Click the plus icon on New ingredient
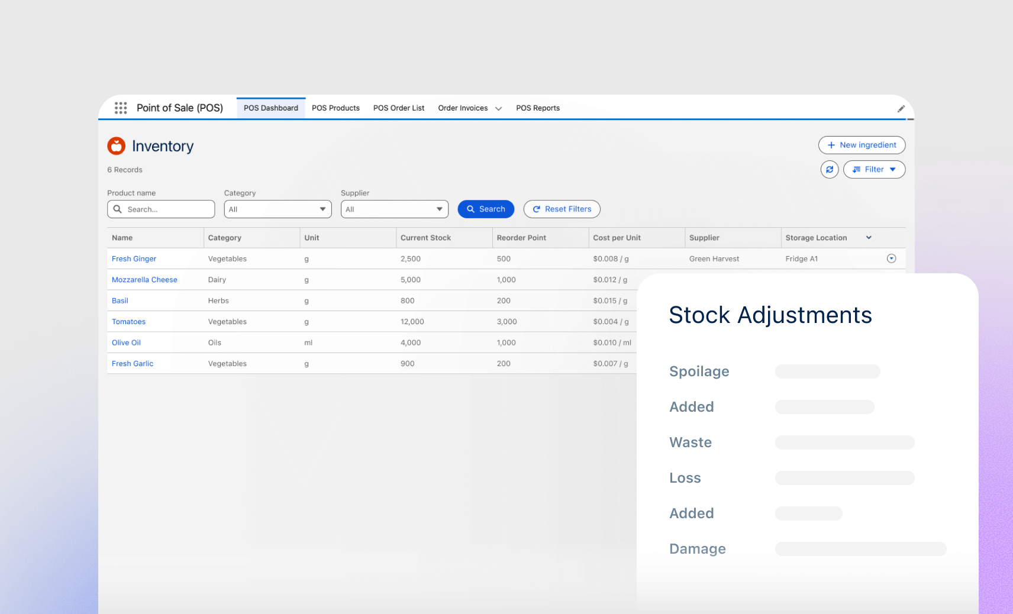1013x614 pixels. point(831,145)
